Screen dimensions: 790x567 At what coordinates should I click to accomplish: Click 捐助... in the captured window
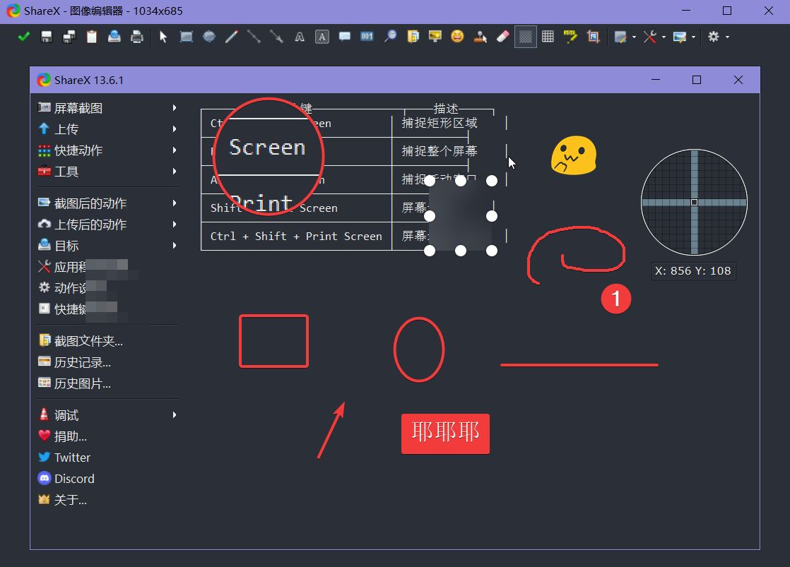pyautogui.click(x=70, y=436)
